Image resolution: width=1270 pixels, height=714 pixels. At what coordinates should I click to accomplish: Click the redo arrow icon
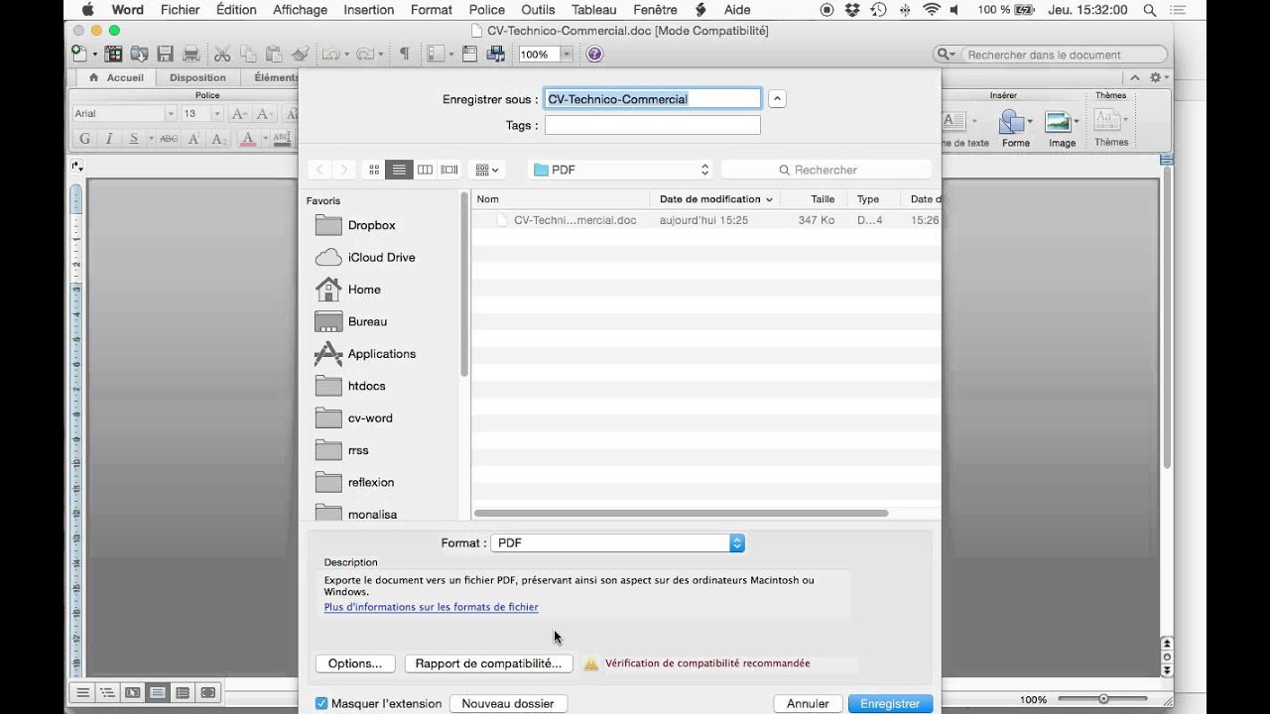point(365,54)
